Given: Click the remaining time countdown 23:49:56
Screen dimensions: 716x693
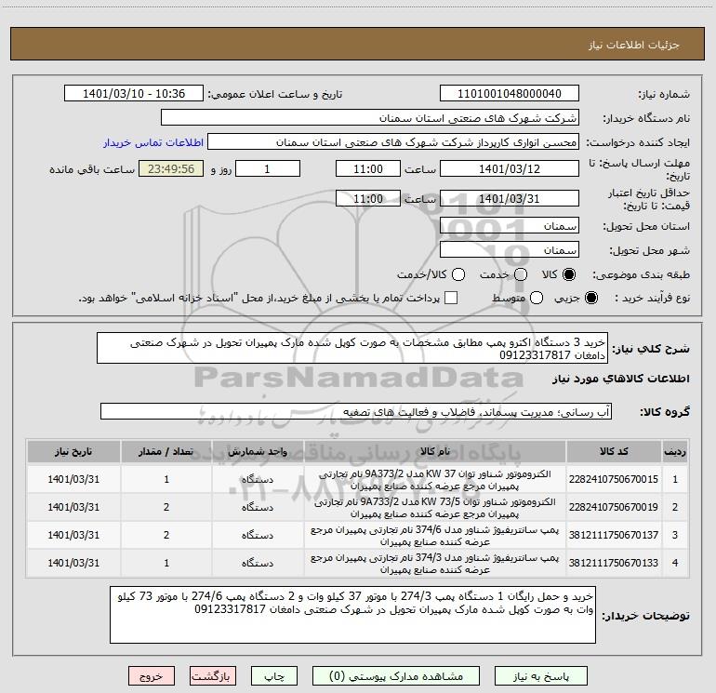Looking at the screenshot, I should (171, 169).
